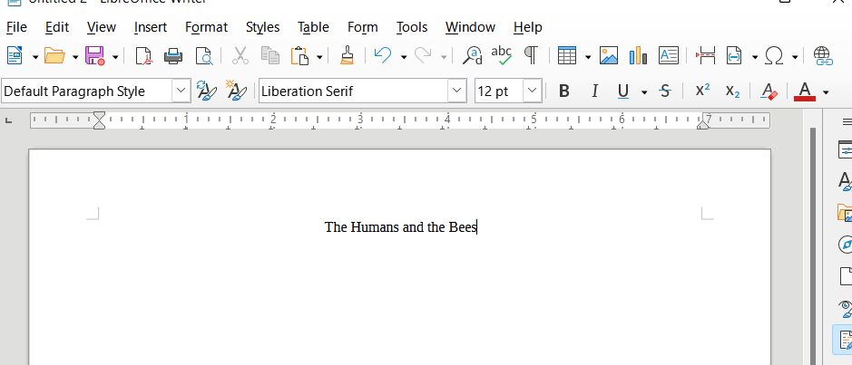The width and height of the screenshot is (852, 365).
Task: Create a new document with New icon
Action: tap(15, 55)
